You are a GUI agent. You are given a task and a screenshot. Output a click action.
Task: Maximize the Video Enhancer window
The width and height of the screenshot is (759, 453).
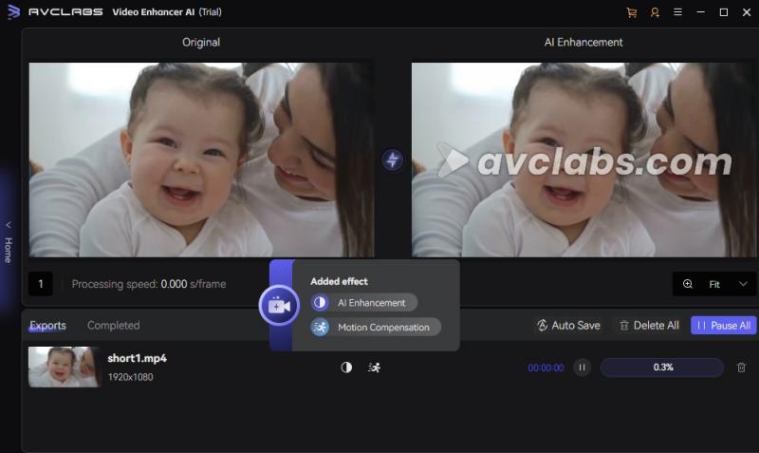point(724,12)
